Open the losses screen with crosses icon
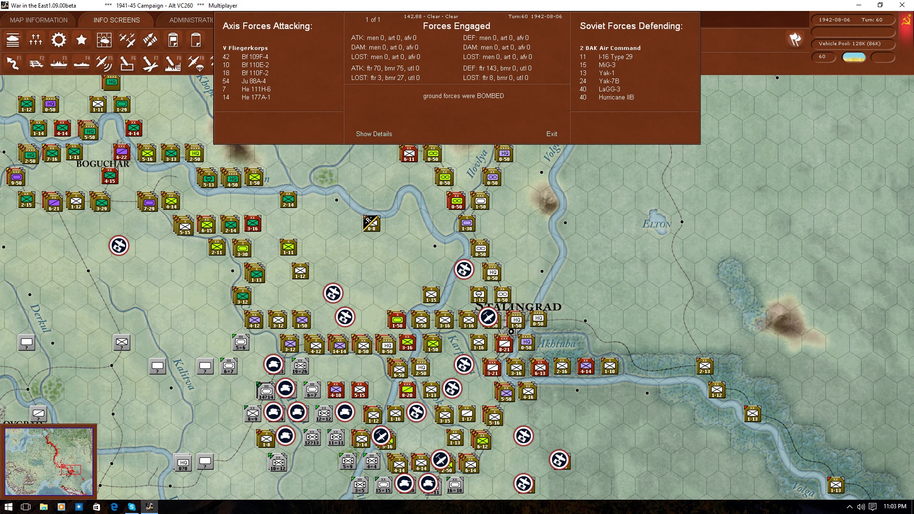This screenshot has height=514, width=914. click(x=36, y=40)
